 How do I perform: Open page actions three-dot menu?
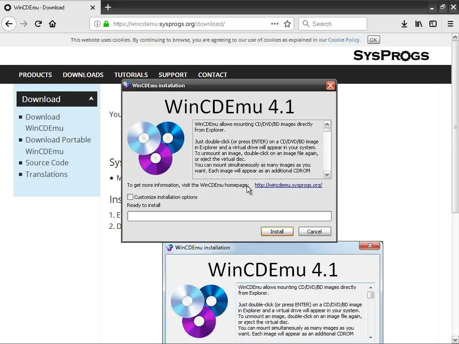(275, 24)
